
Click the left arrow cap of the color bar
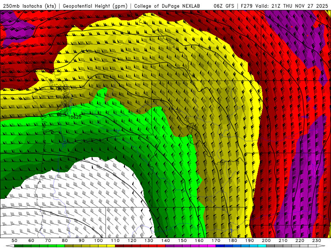(10, 246)
